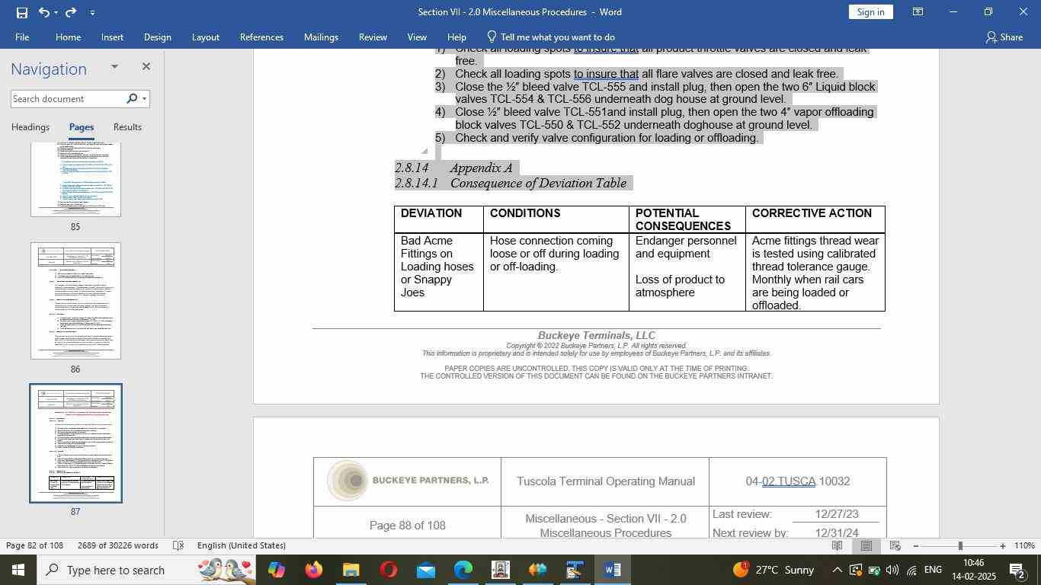Screen dimensions: 1041x585
Task: Click zoom in plus icon
Action: [x=1003, y=546]
